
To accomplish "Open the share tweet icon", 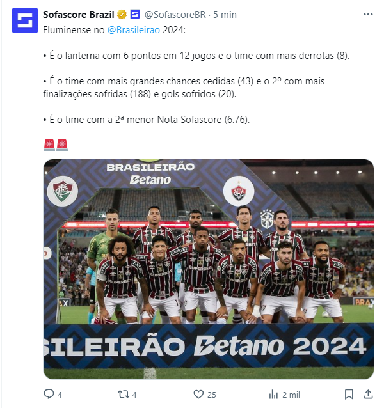I will pyautogui.click(x=368, y=394).
